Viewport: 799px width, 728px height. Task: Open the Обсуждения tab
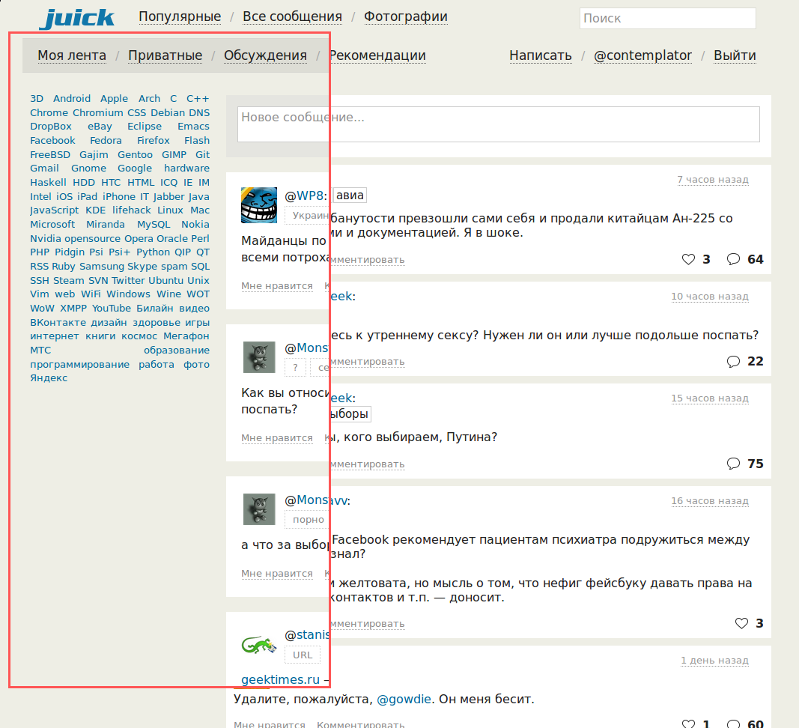tap(266, 55)
